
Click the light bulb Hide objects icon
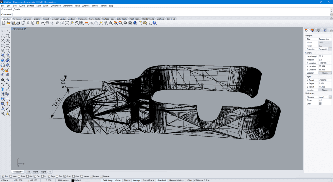click(106, 23)
